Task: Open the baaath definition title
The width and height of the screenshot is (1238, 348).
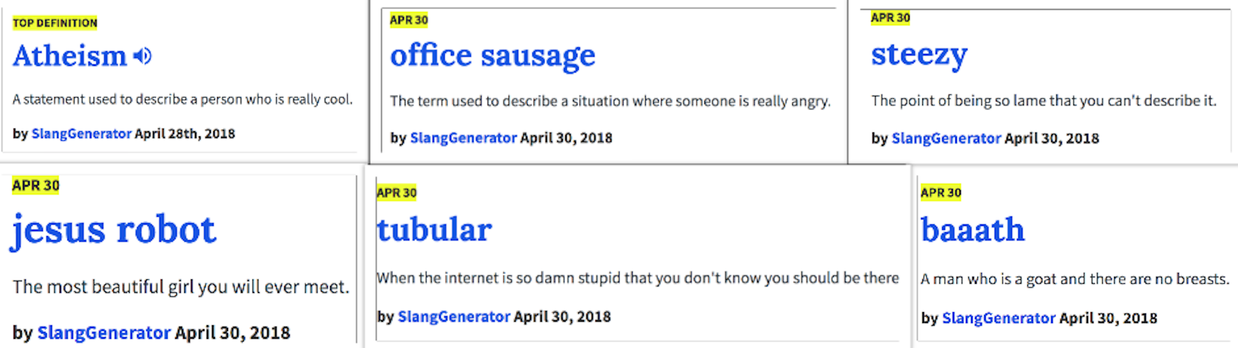Action: click(973, 230)
